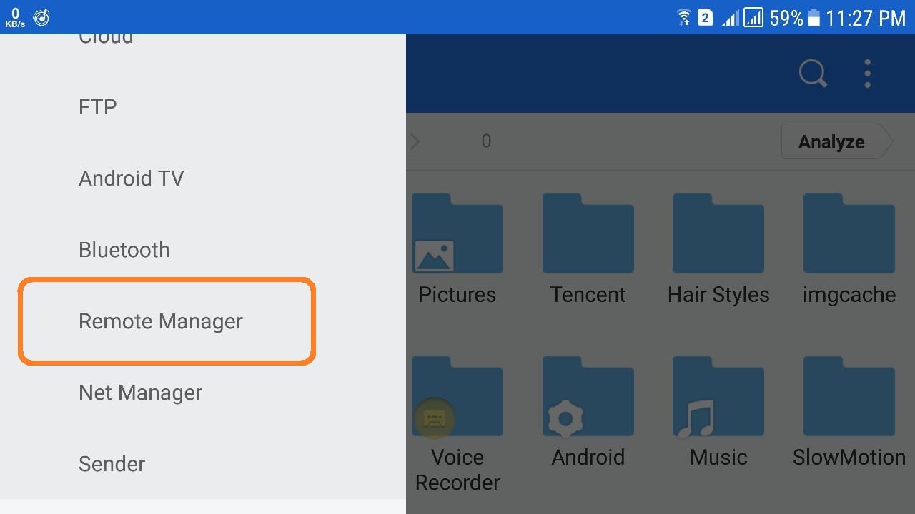This screenshot has height=514, width=915.
Task: Open the Android folder icon
Action: coord(588,397)
